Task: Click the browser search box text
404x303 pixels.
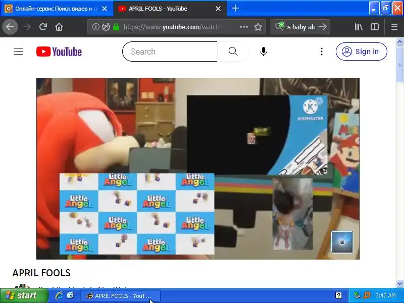Action: coord(301,27)
